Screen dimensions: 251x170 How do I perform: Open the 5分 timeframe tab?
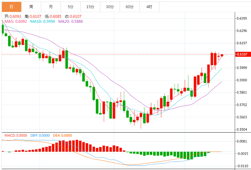coord(71,7)
